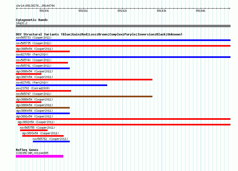Click the dgv3893n54 red loss bar

(43, 136)
